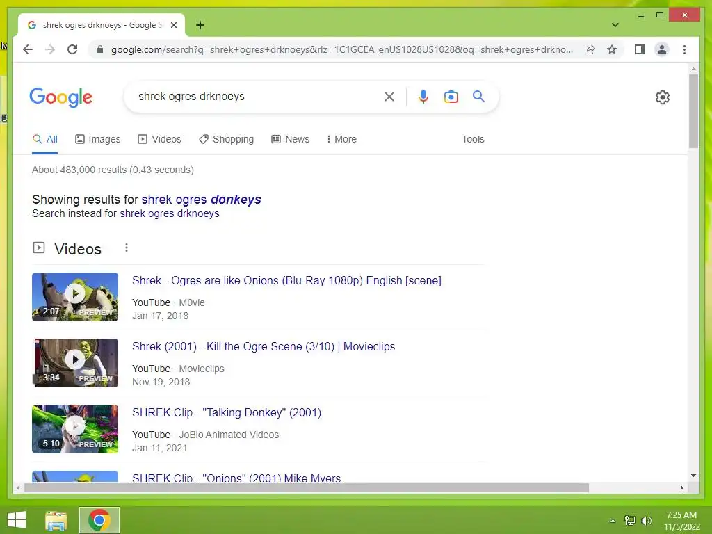Screen dimensions: 712x534
Task: Click the horizontal scrollbar right arrow
Action: pyautogui.click(x=682, y=487)
